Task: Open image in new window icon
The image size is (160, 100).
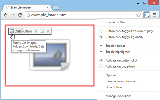Action: (42, 31)
